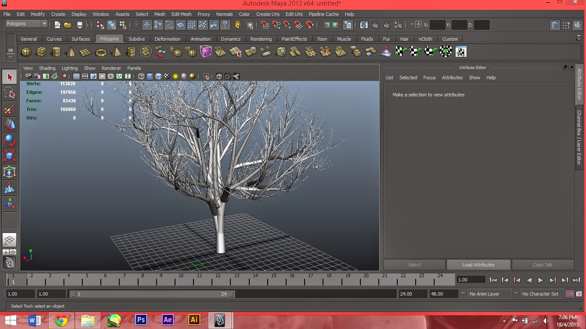This screenshot has height=329, width=586.
Task: Switch to the Rendering shelf tab
Action: (x=261, y=39)
